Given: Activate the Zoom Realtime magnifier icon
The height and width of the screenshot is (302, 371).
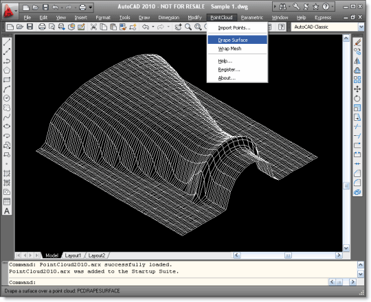Looking at the screenshot, I should click(x=188, y=27).
